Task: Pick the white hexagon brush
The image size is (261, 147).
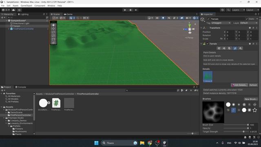Action: [244, 110]
